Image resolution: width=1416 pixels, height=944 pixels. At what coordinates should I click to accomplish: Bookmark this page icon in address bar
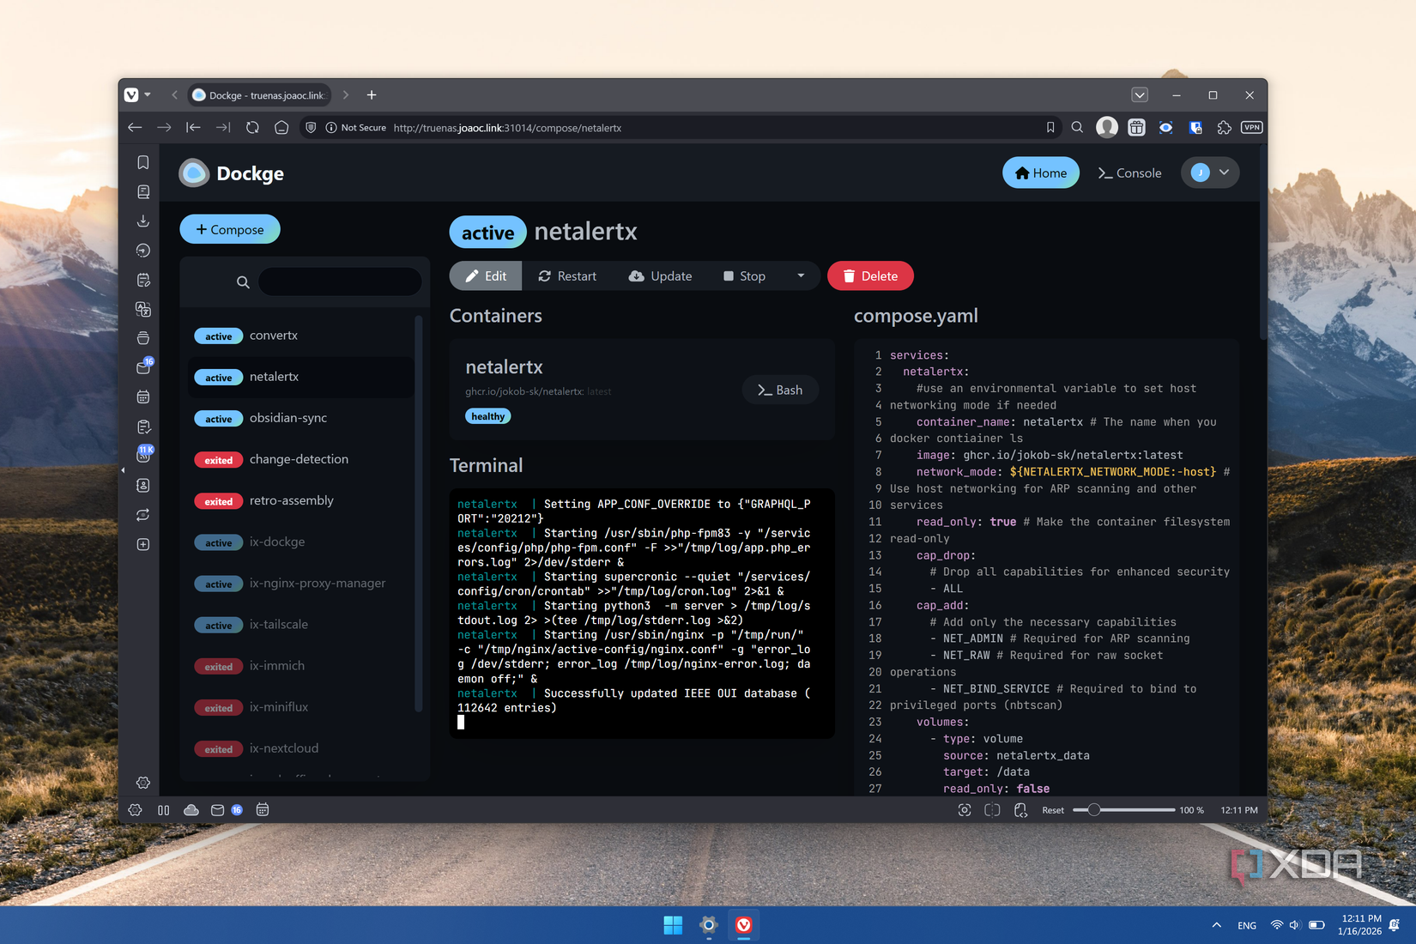1050,127
